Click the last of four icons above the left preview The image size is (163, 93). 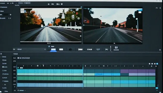62,4
